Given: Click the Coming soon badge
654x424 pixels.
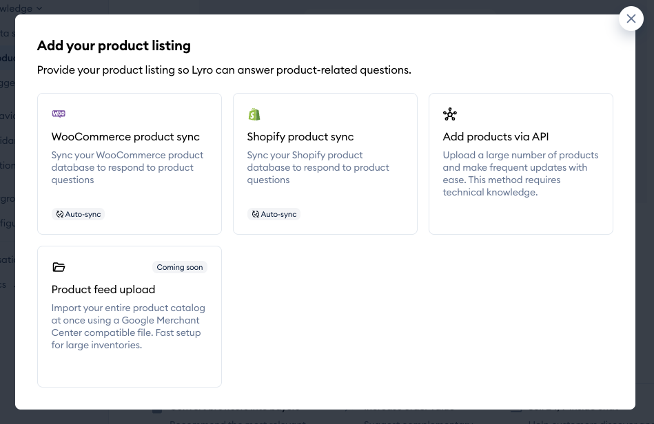Looking at the screenshot, I should [x=179, y=267].
